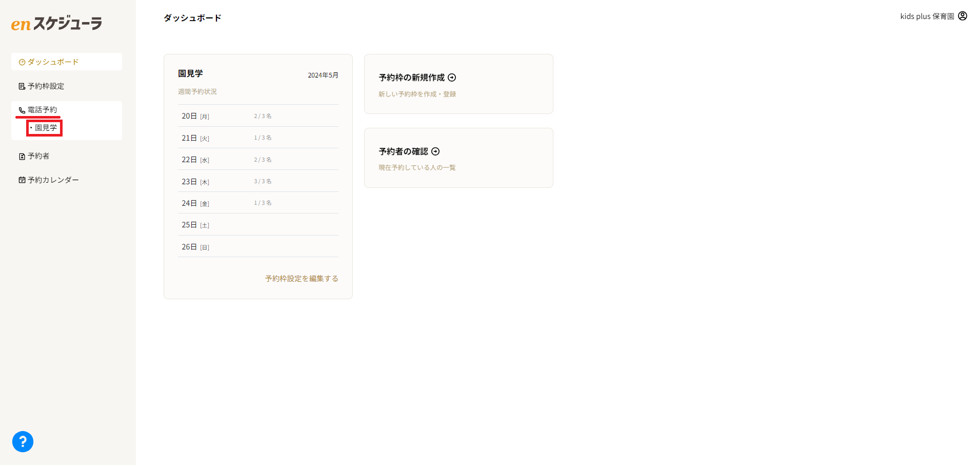Click the 予約枠設定を編集する link
975x465 pixels.
coord(302,279)
